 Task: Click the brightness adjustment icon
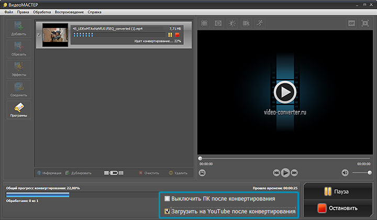232,24
